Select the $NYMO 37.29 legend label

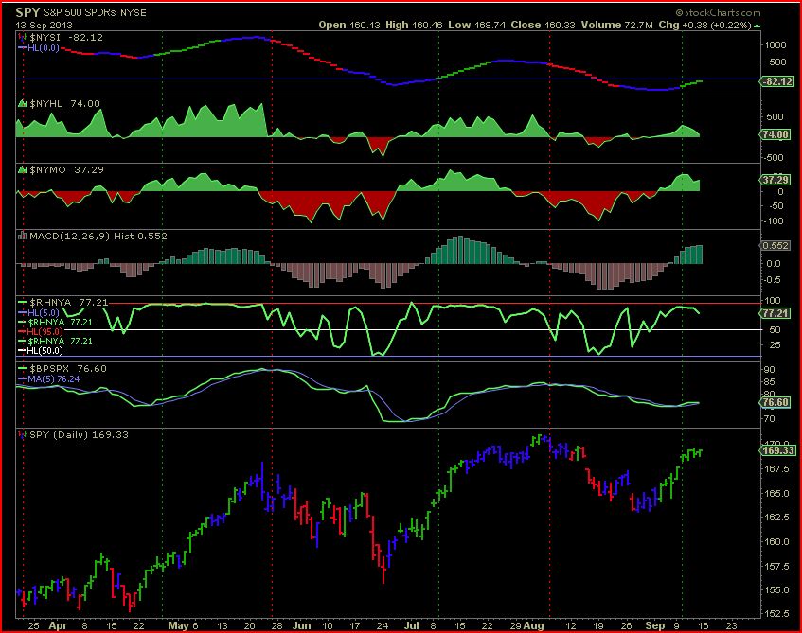coord(66,169)
